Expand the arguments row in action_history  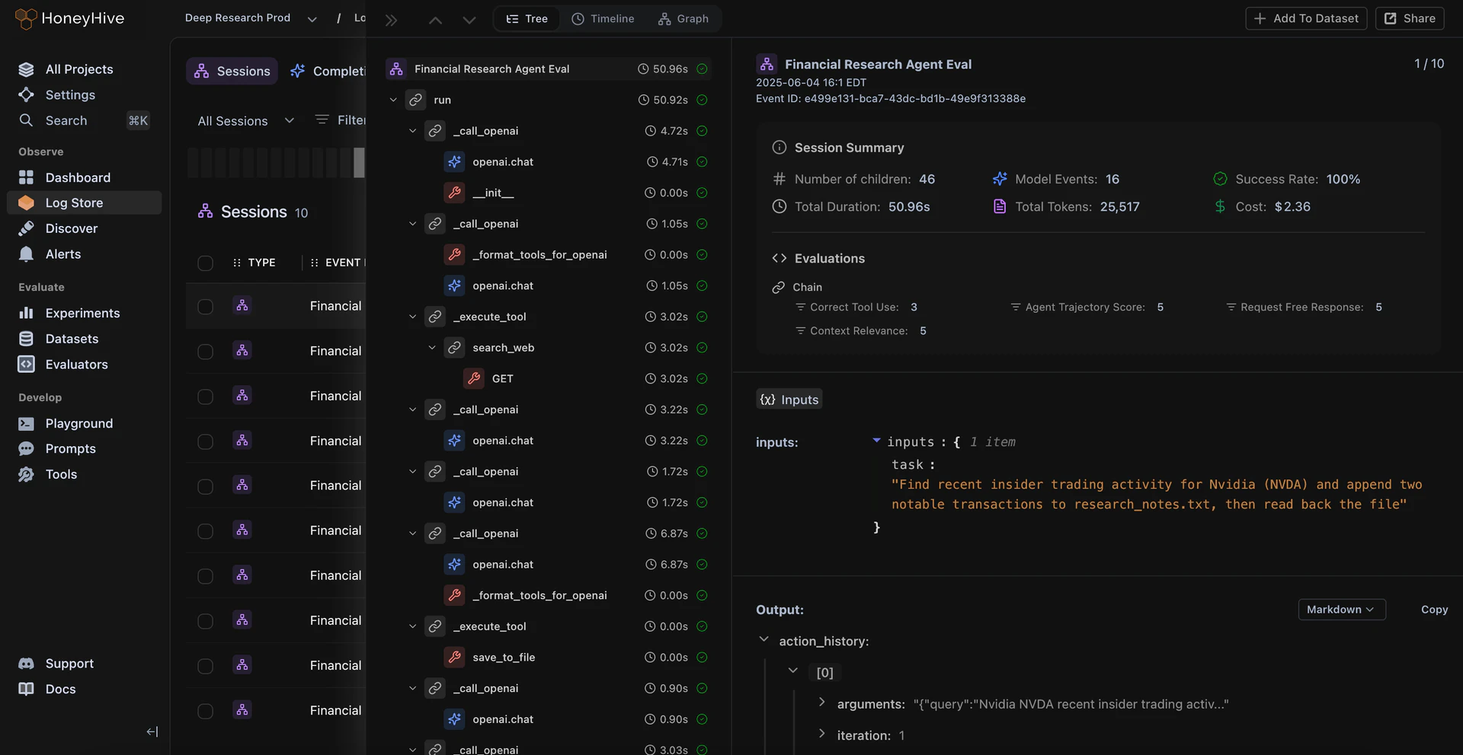tap(822, 702)
